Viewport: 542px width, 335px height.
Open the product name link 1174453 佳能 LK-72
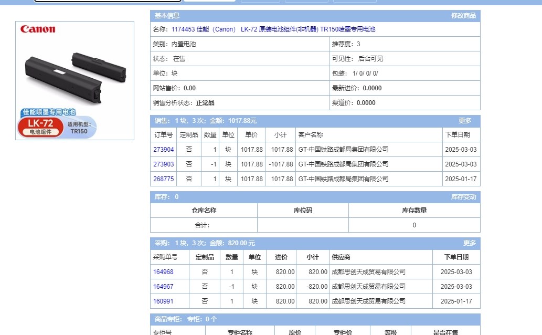pos(273,29)
